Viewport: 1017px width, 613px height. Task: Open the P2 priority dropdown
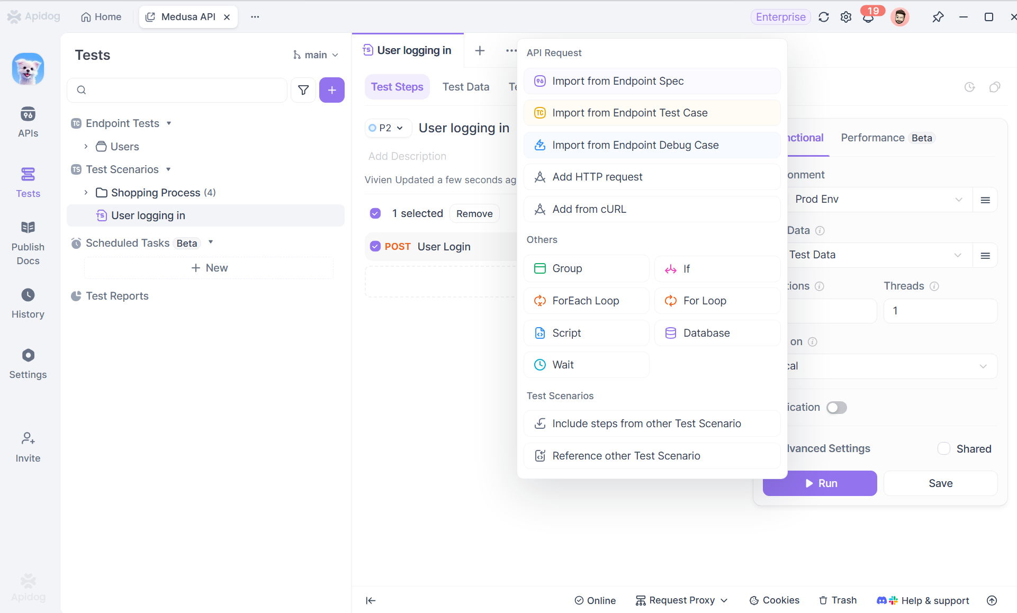coord(387,128)
